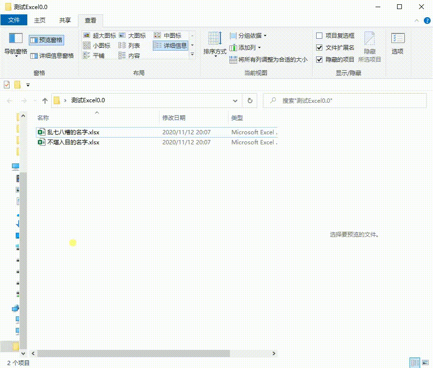Select 小图标 small icons layout
Screen dimensions: 433x368
point(97,45)
